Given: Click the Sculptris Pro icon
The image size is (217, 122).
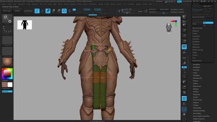Looking at the screenshot, I should 70,11.
